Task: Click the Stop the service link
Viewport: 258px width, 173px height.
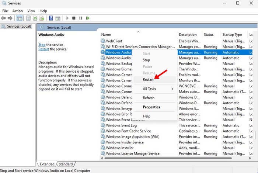Action: pyautogui.click(x=42, y=45)
